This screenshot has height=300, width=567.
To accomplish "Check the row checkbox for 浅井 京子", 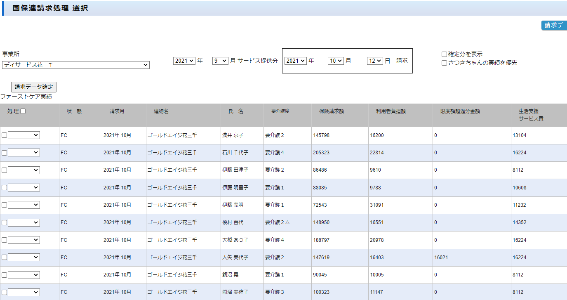I will (x=4, y=135).
